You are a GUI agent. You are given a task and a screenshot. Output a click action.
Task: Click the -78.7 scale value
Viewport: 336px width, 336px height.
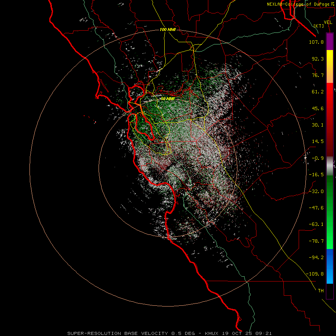point(316,241)
